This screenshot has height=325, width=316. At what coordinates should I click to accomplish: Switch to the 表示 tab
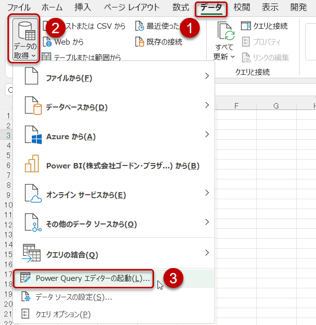point(270,7)
